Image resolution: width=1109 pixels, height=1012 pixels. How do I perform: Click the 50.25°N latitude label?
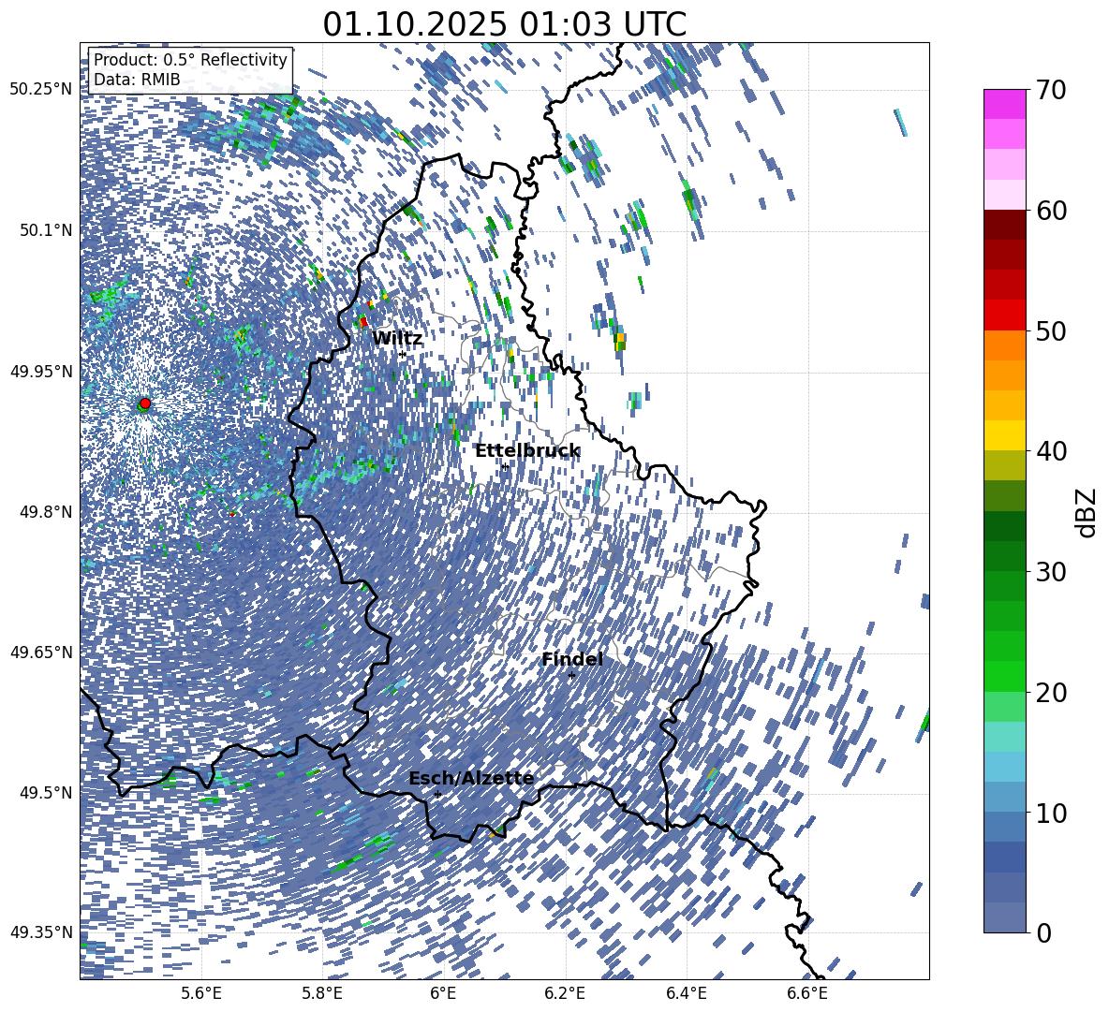(x=41, y=90)
